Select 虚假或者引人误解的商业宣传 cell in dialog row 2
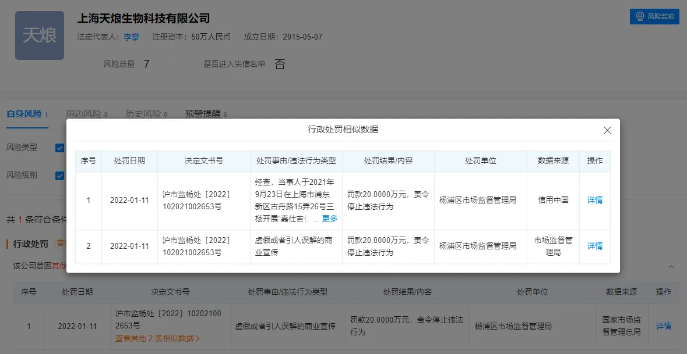This screenshot has width=687, height=354. point(296,246)
